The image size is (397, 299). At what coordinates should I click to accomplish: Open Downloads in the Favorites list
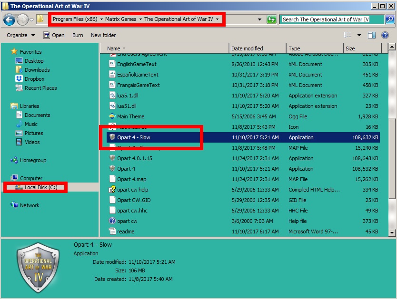pos(37,70)
